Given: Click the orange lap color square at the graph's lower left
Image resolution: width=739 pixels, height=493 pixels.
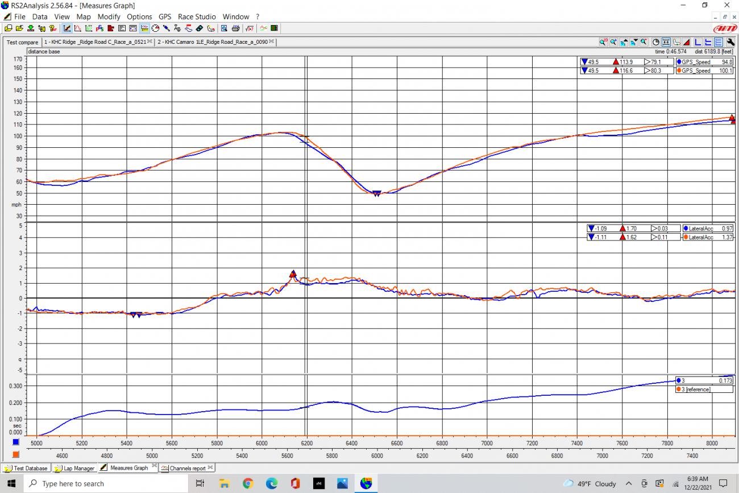Looking at the screenshot, I should pos(16,454).
